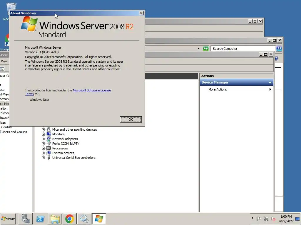Click the muted volume tray icon
Screen dimensions: 301x225
[273, 219]
